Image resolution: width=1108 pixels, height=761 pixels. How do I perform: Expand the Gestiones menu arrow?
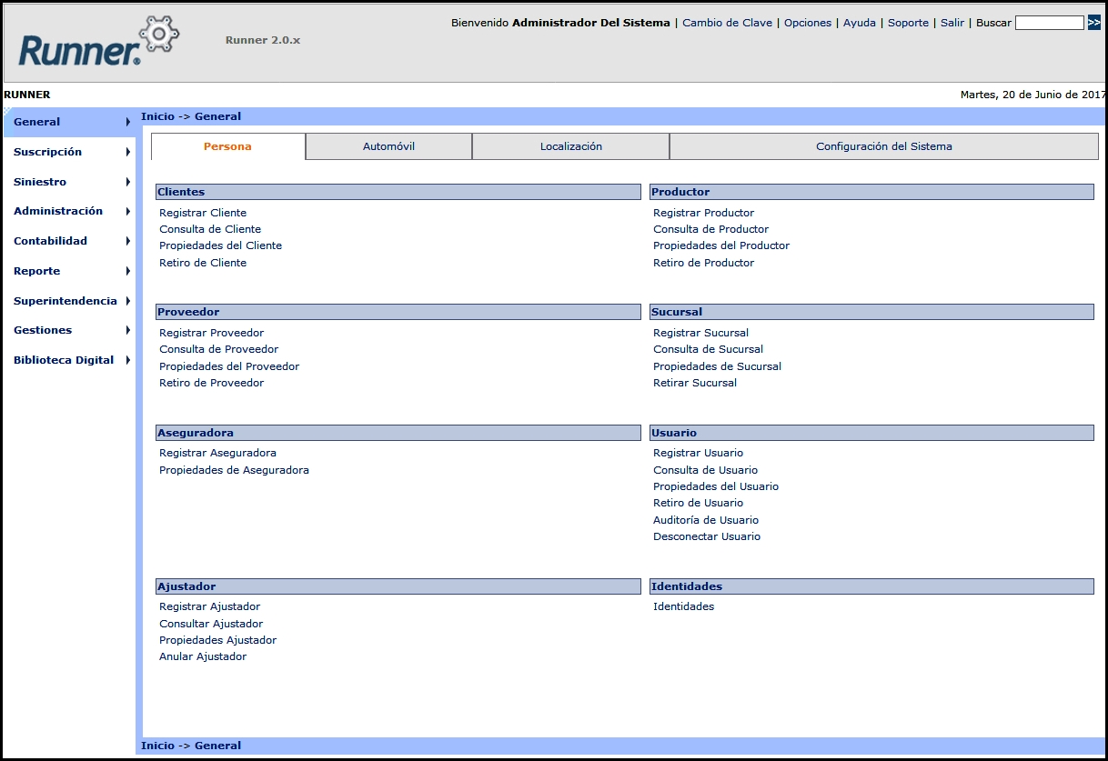pyautogui.click(x=128, y=330)
